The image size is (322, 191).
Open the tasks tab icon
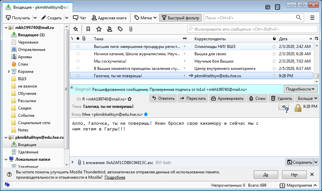click(x=277, y=7)
